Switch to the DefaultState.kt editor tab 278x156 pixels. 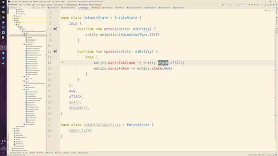click(84, 8)
